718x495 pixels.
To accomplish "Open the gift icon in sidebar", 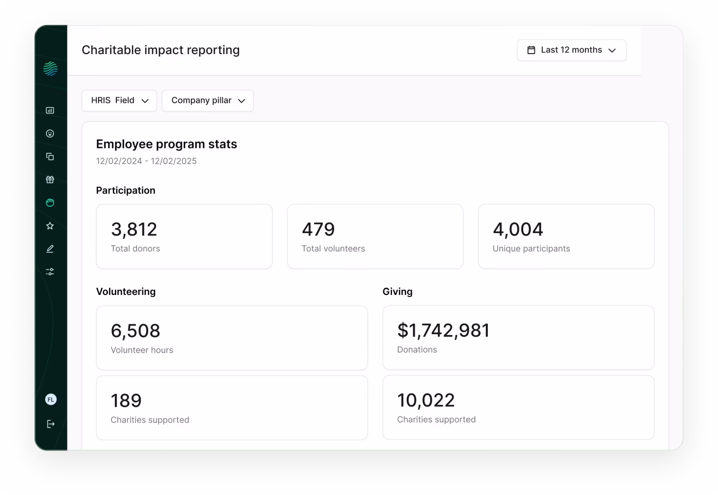I will (50, 180).
